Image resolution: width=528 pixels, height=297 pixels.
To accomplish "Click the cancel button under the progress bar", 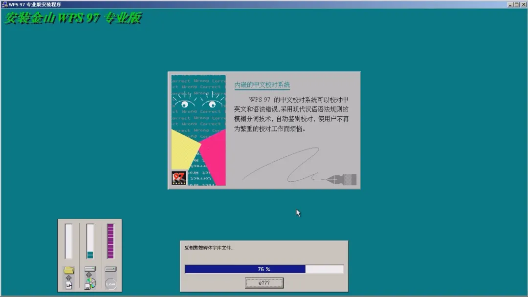I will (264, 283).
